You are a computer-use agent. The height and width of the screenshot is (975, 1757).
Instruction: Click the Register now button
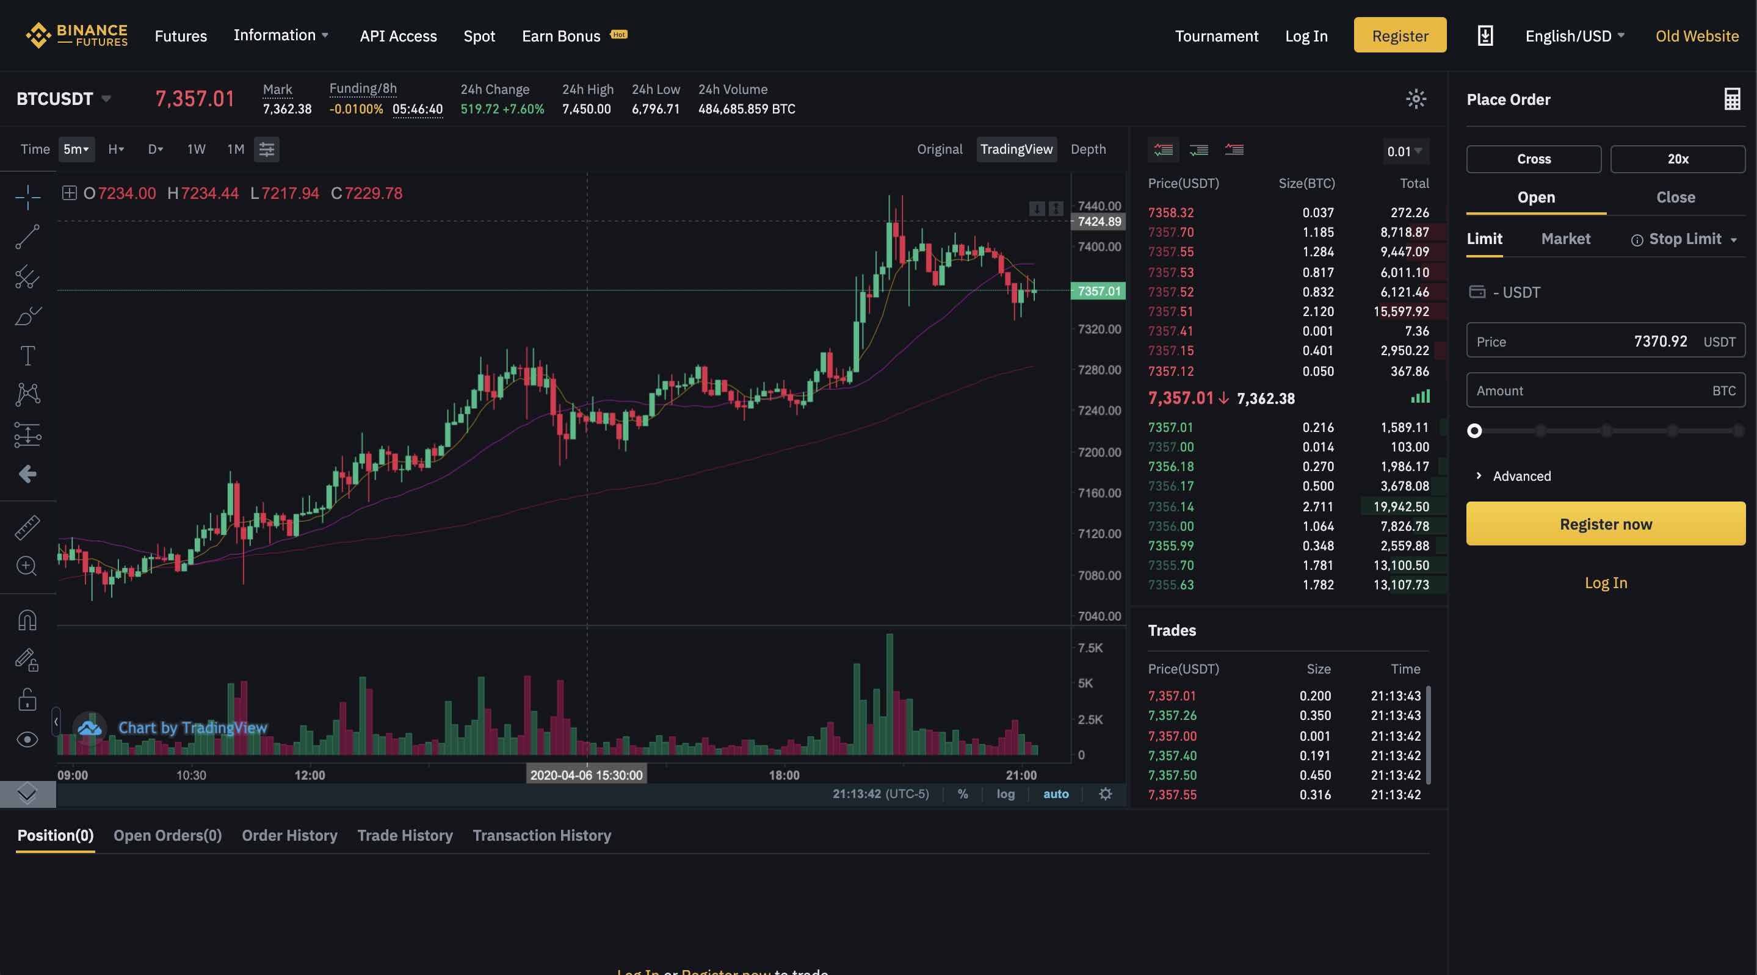(x=1605, y=523)
